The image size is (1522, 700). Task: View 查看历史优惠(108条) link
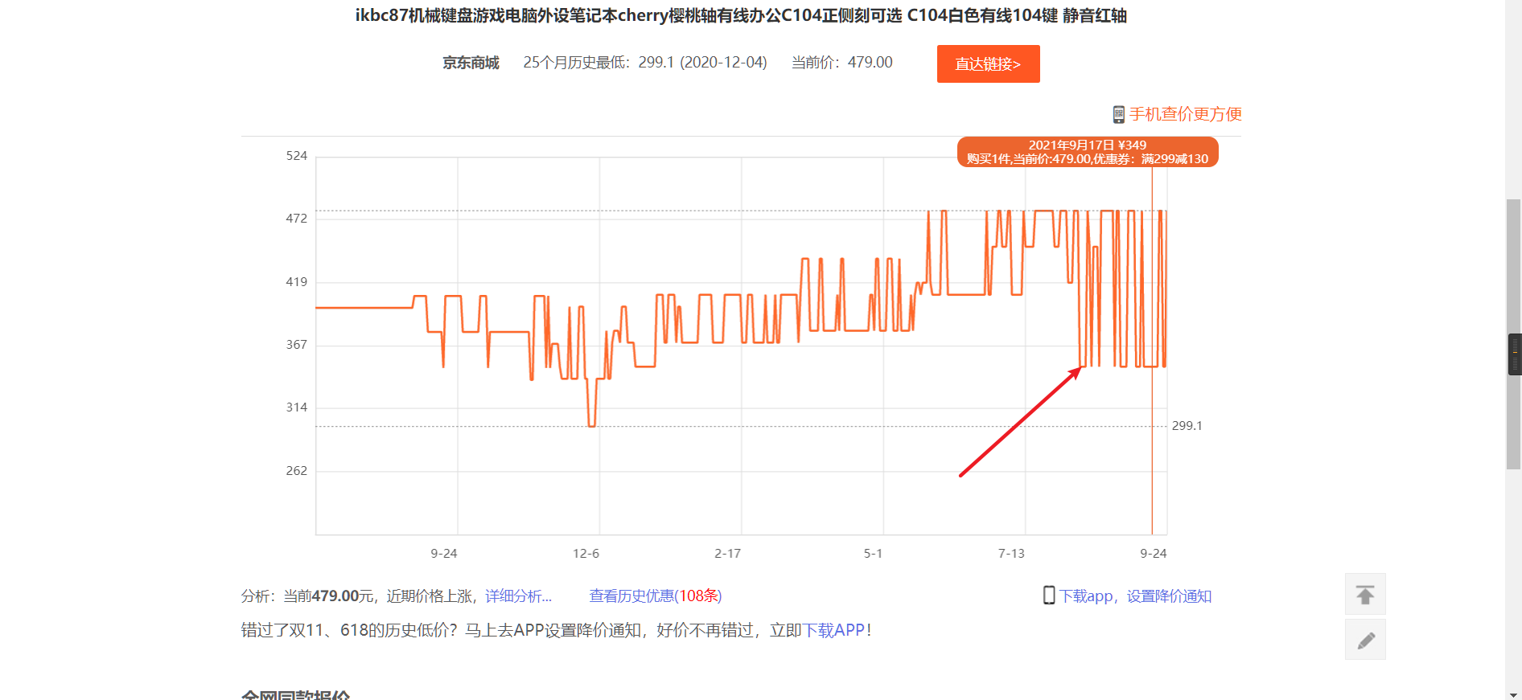[x=655, y=596]
